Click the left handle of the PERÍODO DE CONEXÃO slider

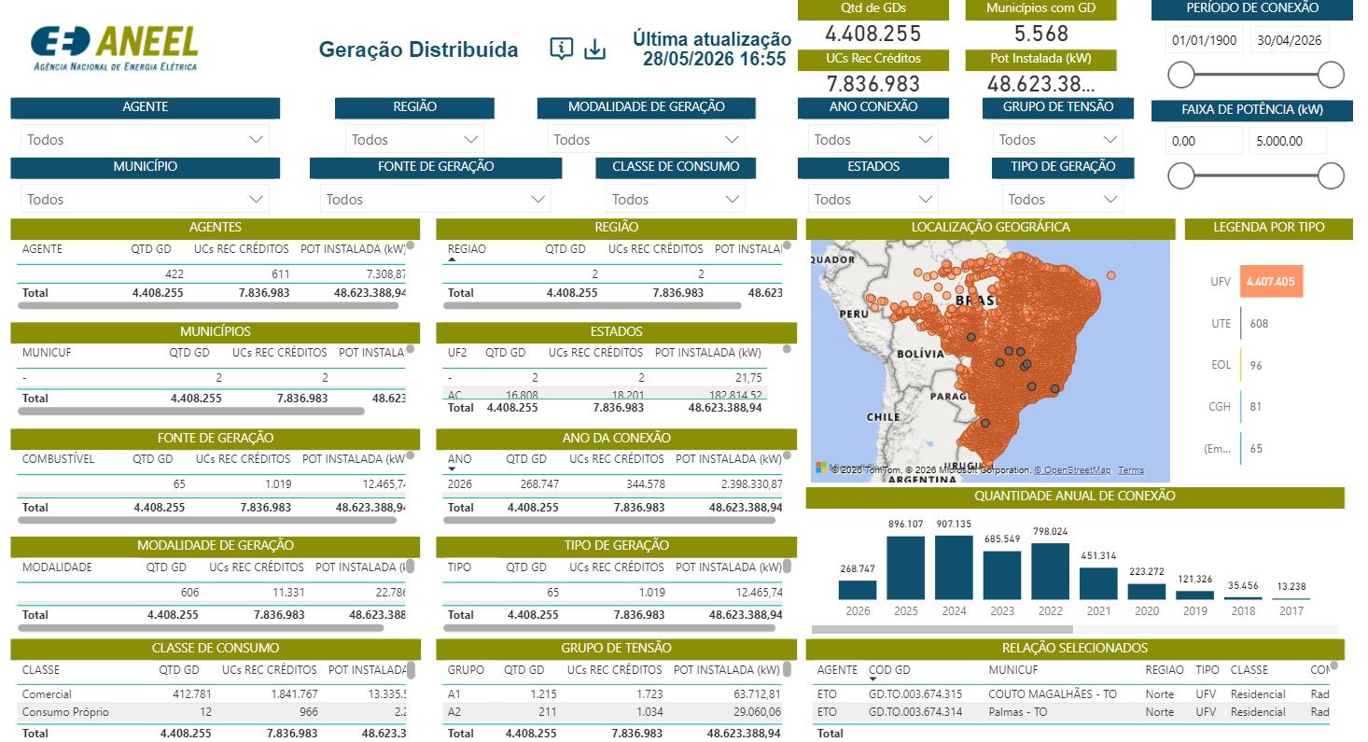(1181, 75)
